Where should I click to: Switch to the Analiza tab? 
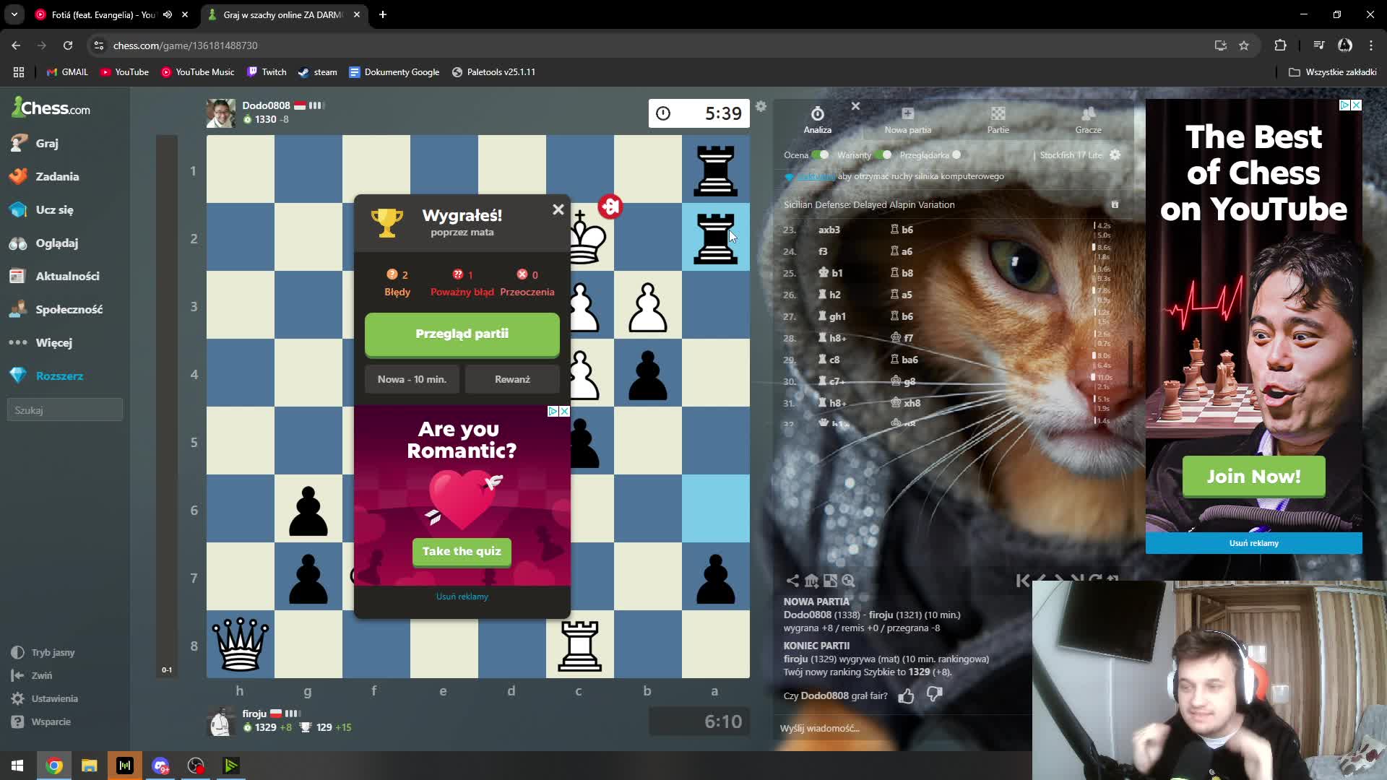pos(817,120)
